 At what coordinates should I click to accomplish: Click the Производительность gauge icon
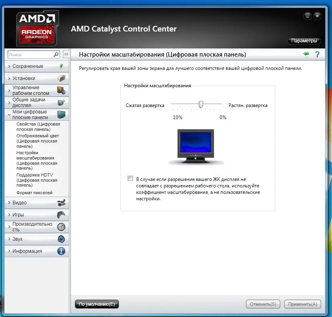[x=61, y=227]
